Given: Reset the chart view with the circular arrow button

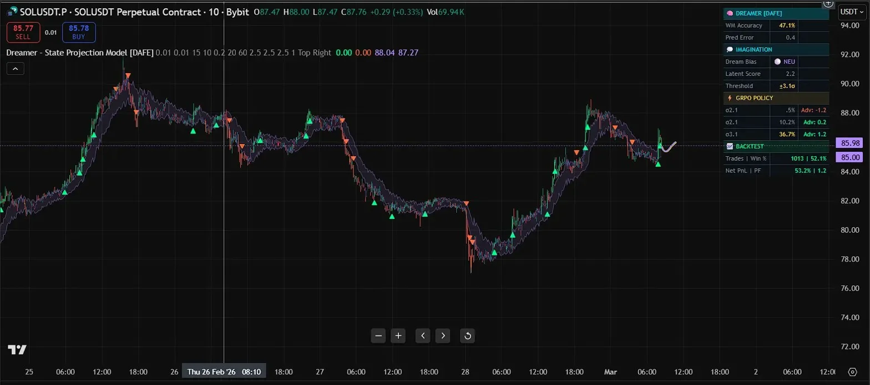Looking at the screenshot, I should click(467, 335).
